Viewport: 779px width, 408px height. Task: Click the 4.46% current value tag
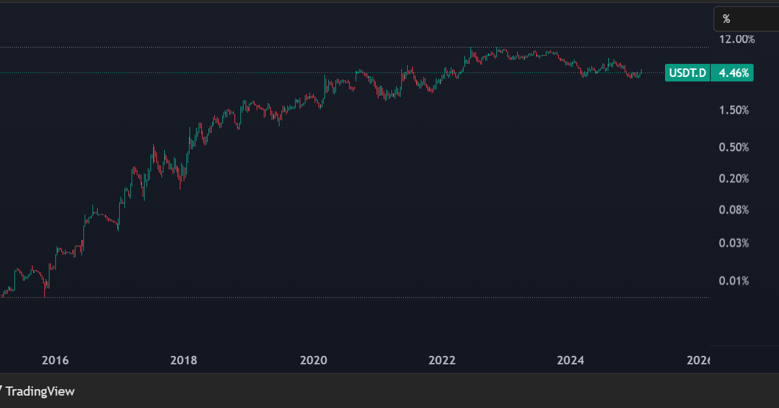point(733,73)
